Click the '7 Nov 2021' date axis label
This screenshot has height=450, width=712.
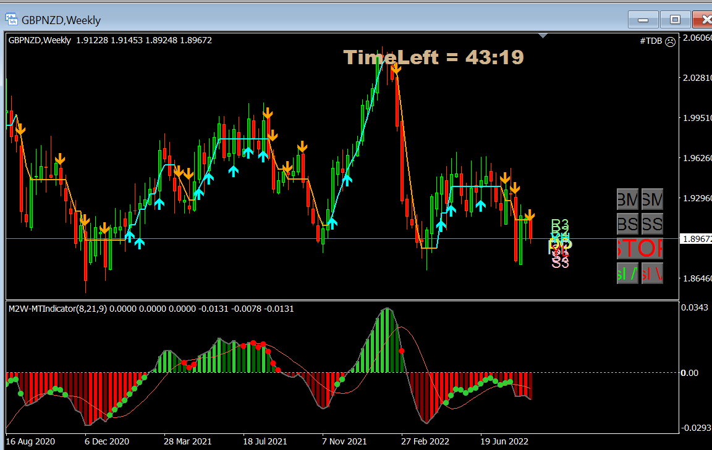click(344, 441)
